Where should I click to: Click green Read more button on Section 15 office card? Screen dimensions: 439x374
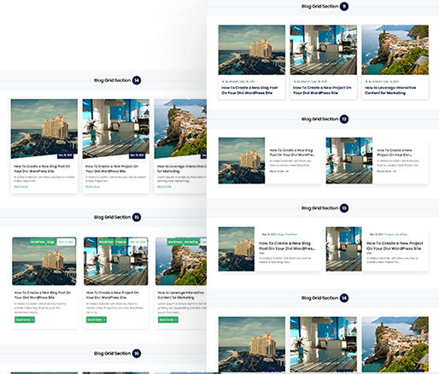click(97, 320)
